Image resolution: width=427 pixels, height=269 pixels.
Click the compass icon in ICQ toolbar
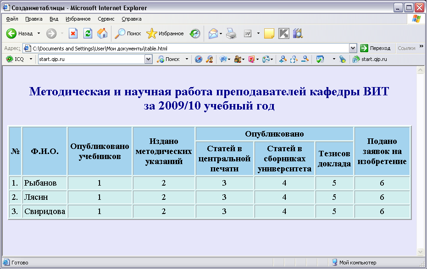[199, 59]
